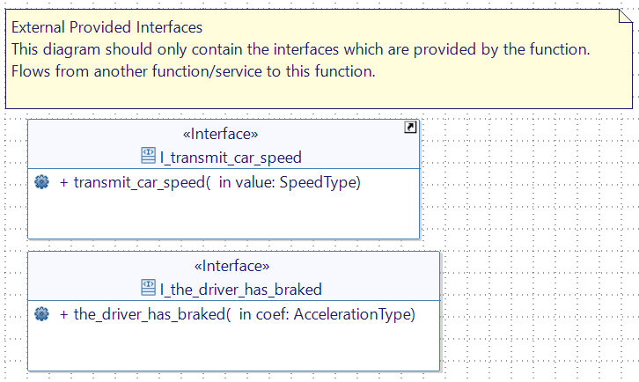Click the folded corner of the yellow note

[626, 17]
